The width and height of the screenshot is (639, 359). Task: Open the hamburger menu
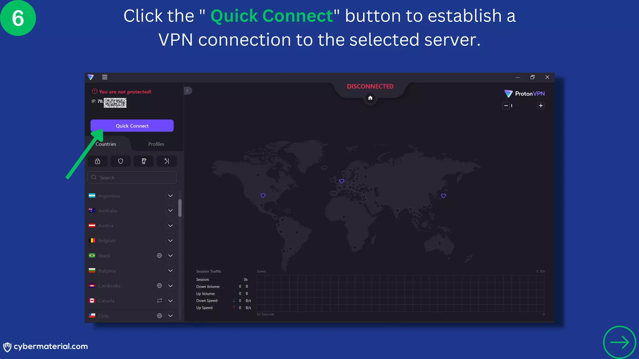[x=105, y=77]
